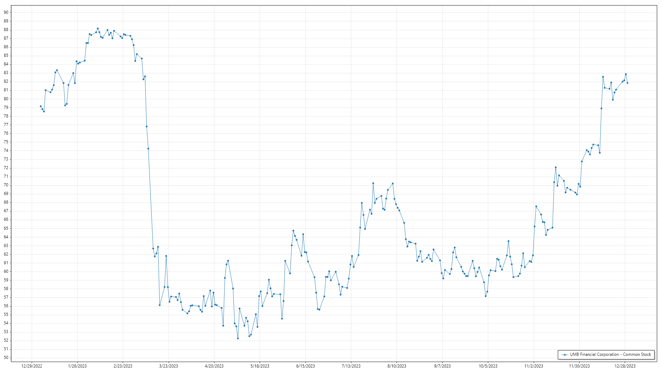Click the November peak data point near 72
This screenshot has height=372, width=662.
tap(556, 167)
